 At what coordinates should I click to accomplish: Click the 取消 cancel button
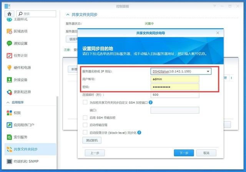(x=206, y=153)
